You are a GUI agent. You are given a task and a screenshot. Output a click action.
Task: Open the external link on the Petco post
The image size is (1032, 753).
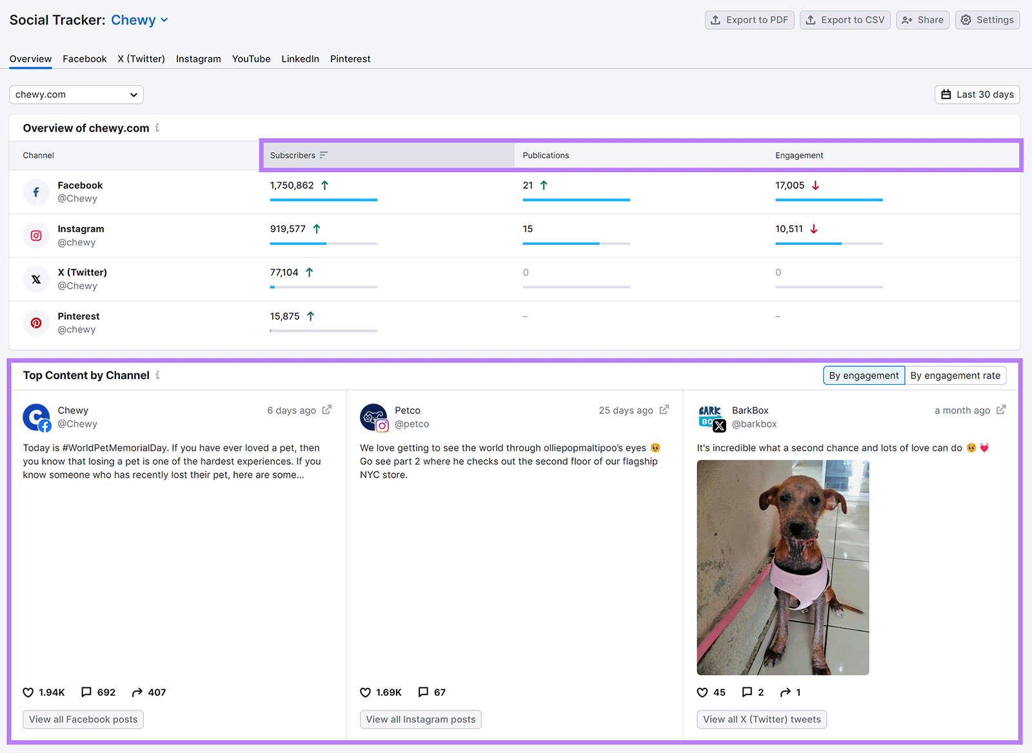point(664,409)
